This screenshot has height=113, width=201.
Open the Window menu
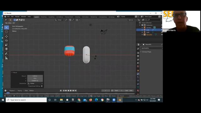coord(24,17)
